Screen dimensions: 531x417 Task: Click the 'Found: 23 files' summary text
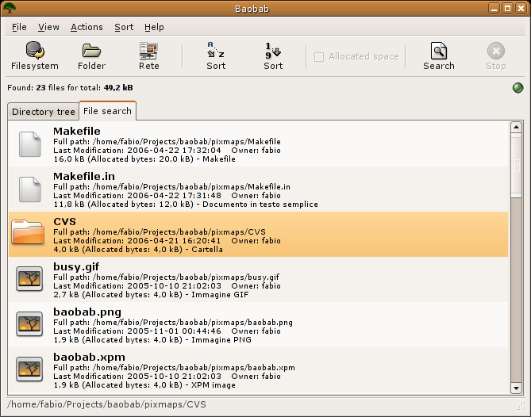[x=70, y=87]
